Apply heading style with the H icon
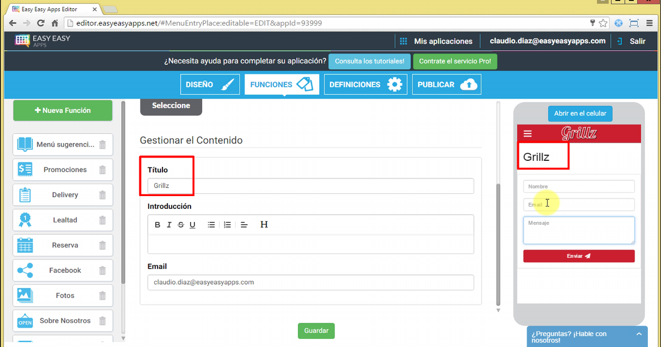 [264, 225]
